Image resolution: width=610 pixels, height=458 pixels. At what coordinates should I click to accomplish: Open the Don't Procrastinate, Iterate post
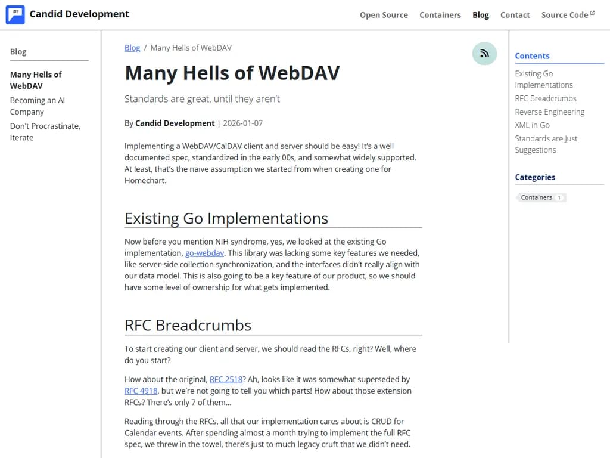pyautogui.click(x=44, y=131)
